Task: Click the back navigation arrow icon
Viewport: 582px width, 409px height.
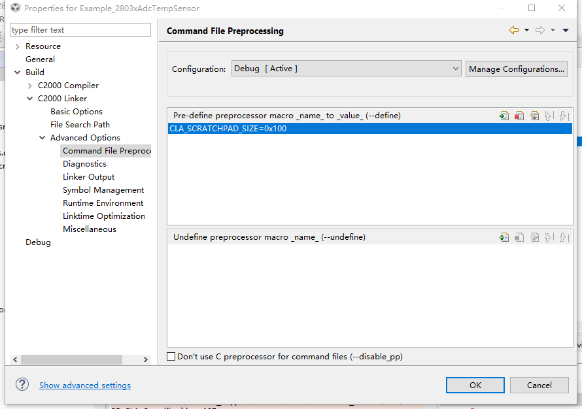Action: click(x=514, y=30)
